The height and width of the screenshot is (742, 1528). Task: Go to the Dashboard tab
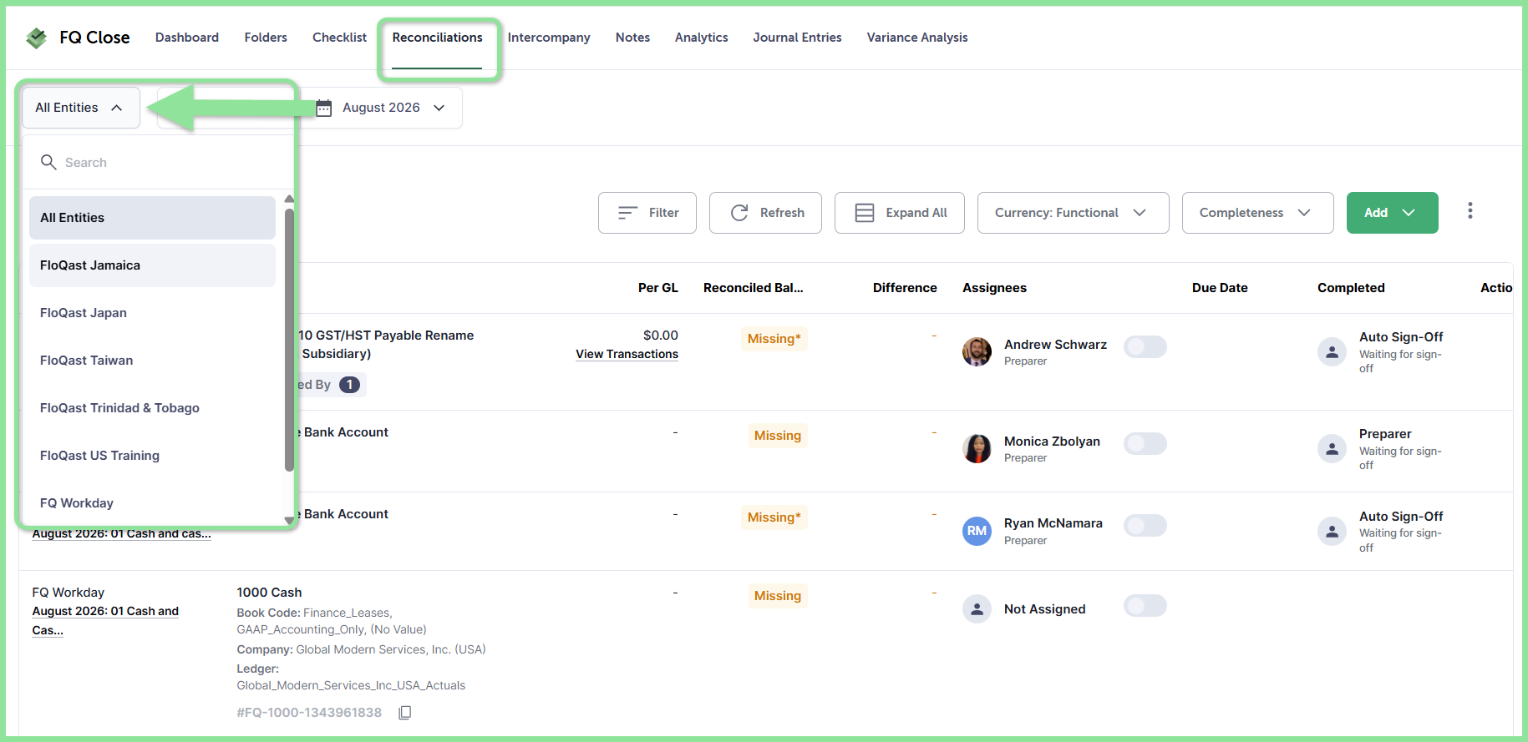click(x=187, y=38)
